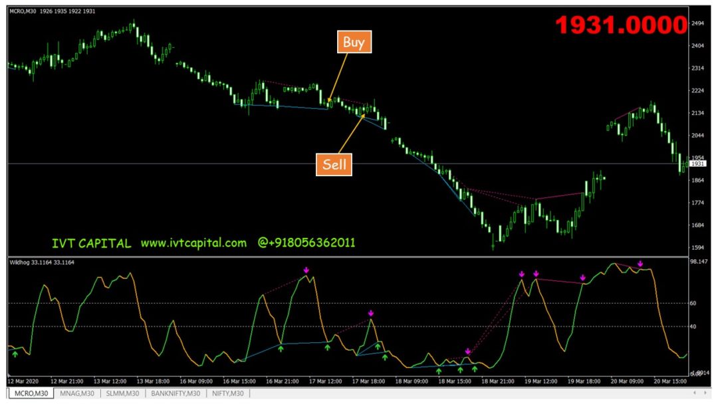Click the 17 Mar 12:00 time label
The width and height of the screenshot is (718, 404).
pyautogui.click(x=325, y=381)
